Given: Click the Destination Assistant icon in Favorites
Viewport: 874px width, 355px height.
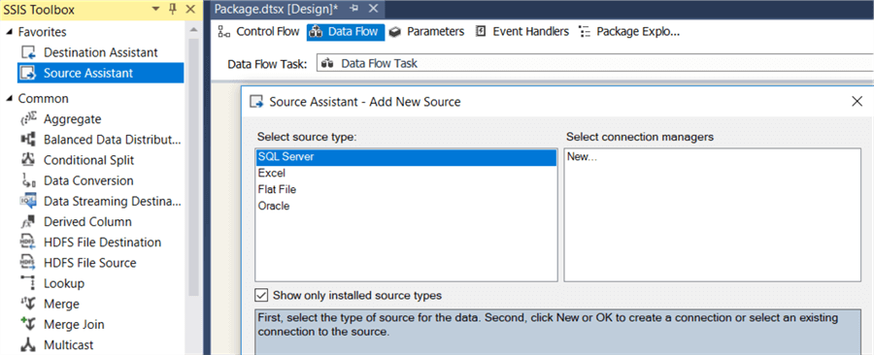Looking at the screenshot, I should pyautogui.click(x=28, y=52).
